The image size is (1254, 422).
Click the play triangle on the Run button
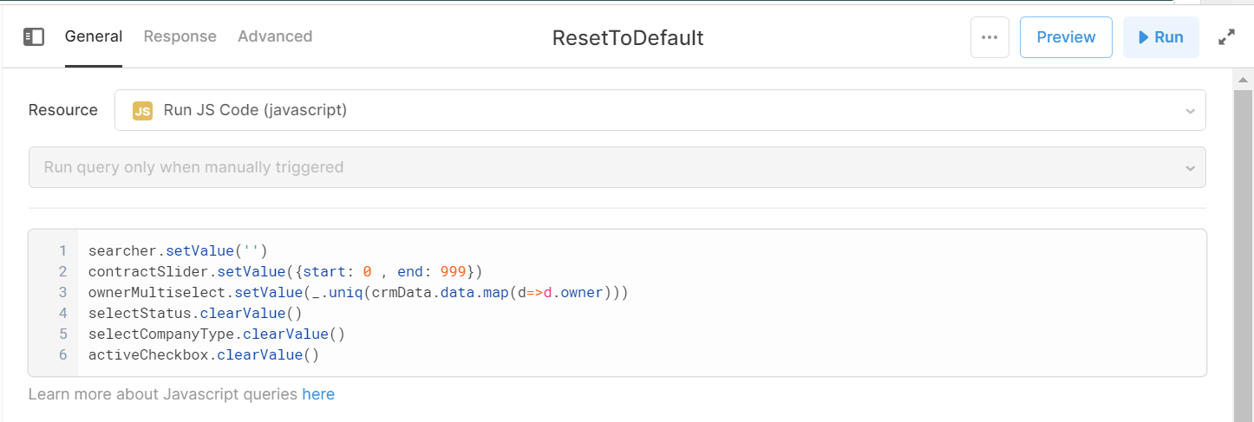[1141, 37]
